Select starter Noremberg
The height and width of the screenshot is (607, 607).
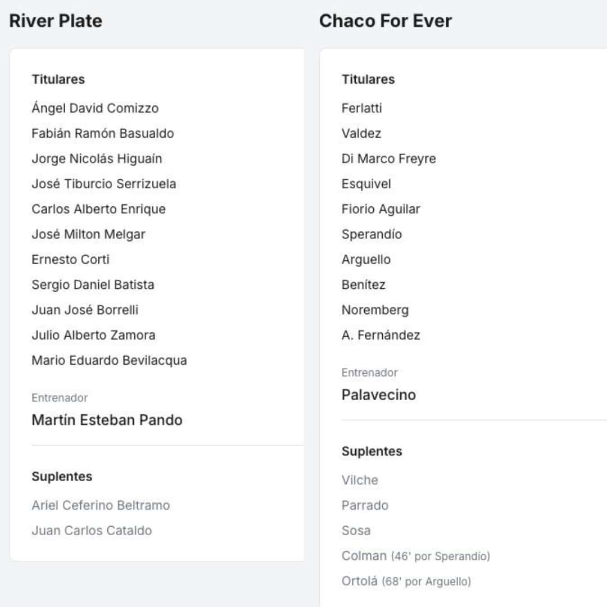375,310
